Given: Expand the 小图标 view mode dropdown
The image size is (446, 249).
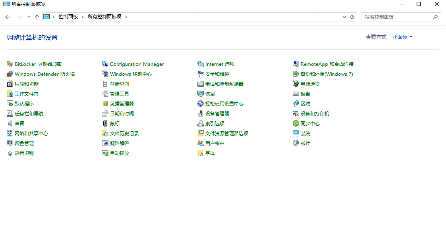Looking at the screenshot, I should (403, 37).
